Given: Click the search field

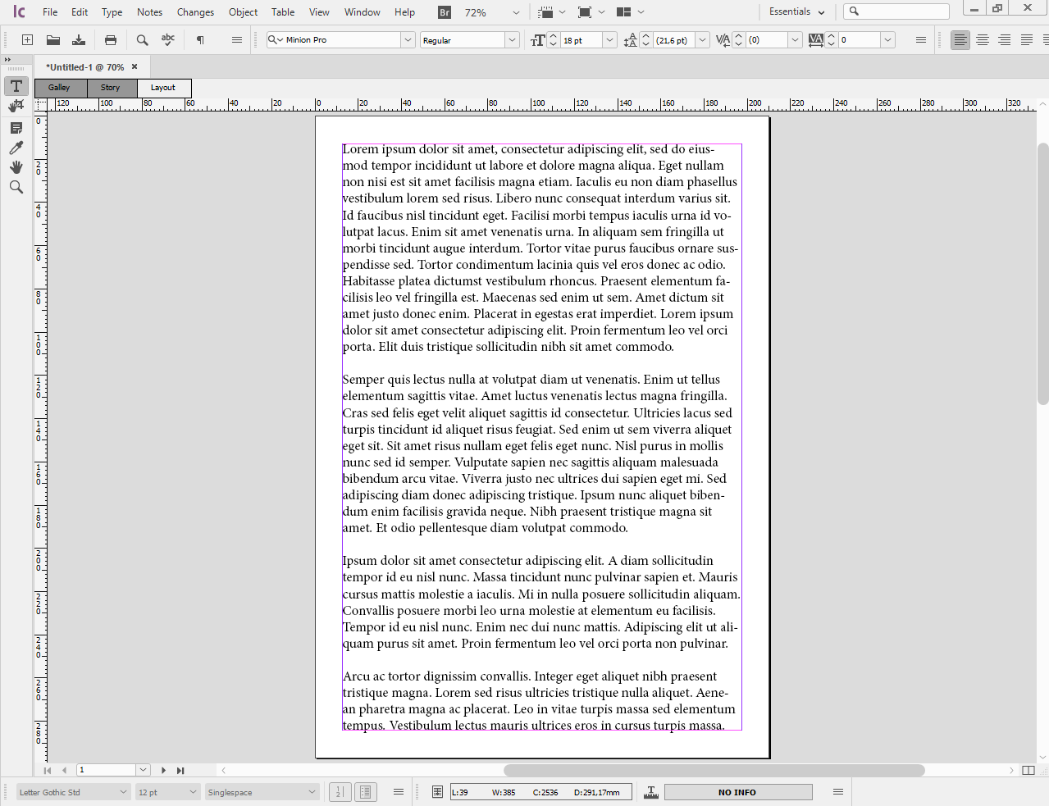Looking at the screenshot, I should pos(896,11).
